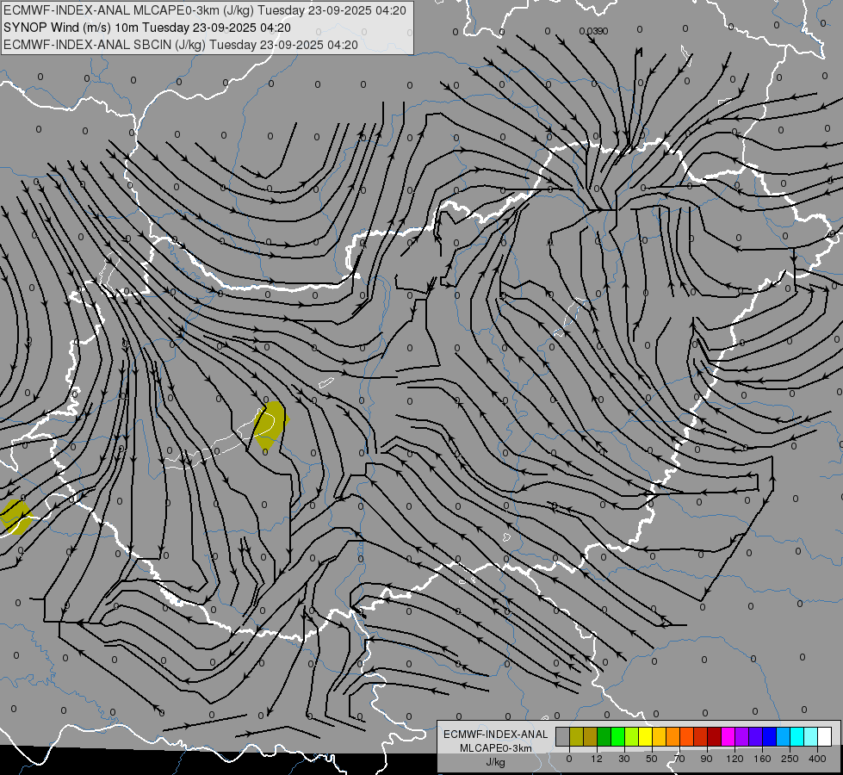The image size is (843, 775).
Task: Click legend scale value 30
Action: pos(624,759)
